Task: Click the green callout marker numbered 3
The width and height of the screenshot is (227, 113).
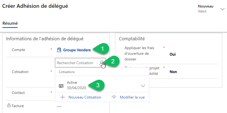Action: point(98,85)
